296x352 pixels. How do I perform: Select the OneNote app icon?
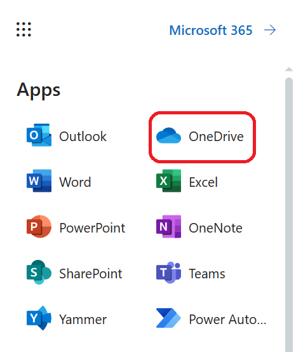(x=168, y=226)
